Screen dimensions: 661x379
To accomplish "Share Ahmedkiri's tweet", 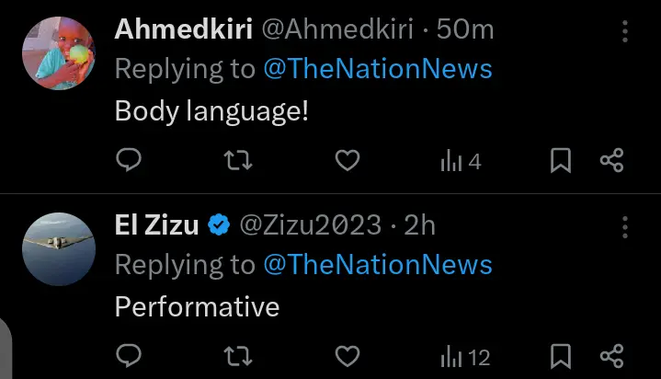I will (x=612, y=161).
